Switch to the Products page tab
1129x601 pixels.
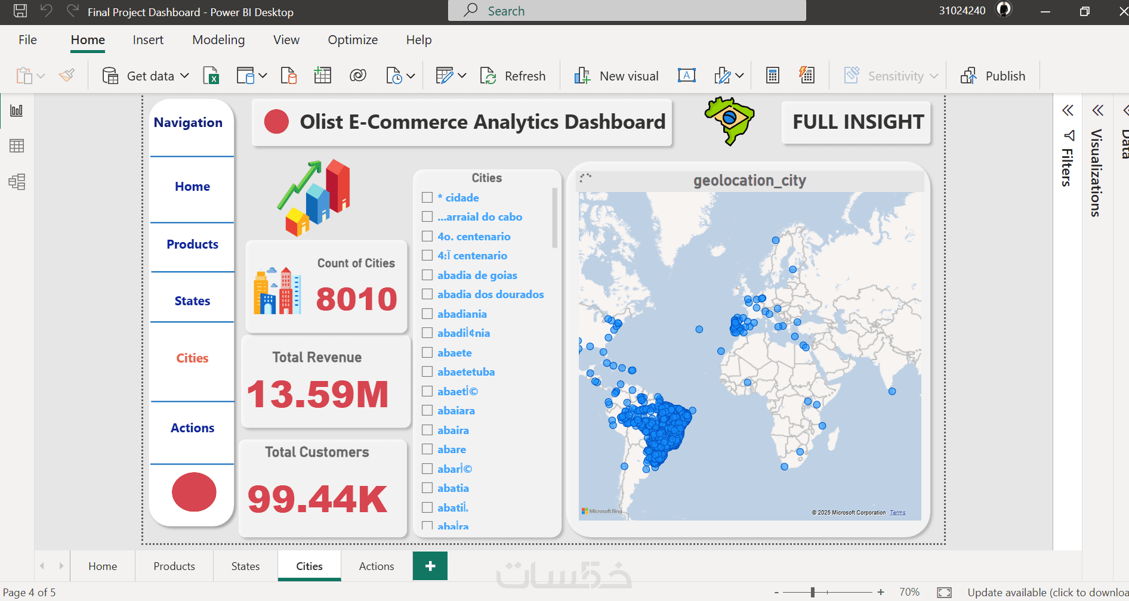tap(174, 566)
